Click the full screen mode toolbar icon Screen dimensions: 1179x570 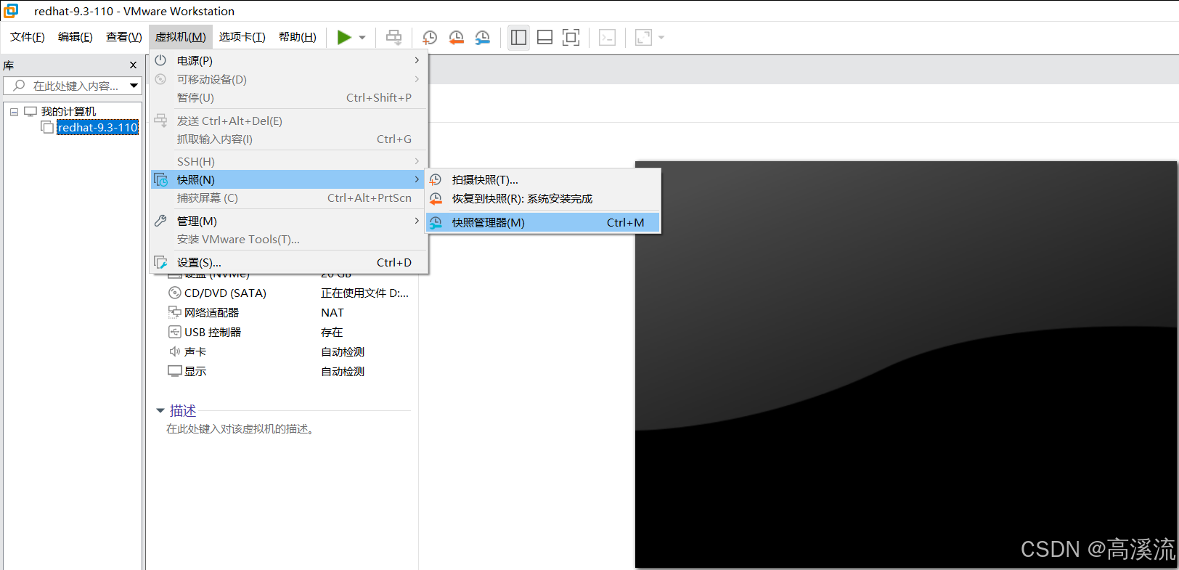pos(571,37)
